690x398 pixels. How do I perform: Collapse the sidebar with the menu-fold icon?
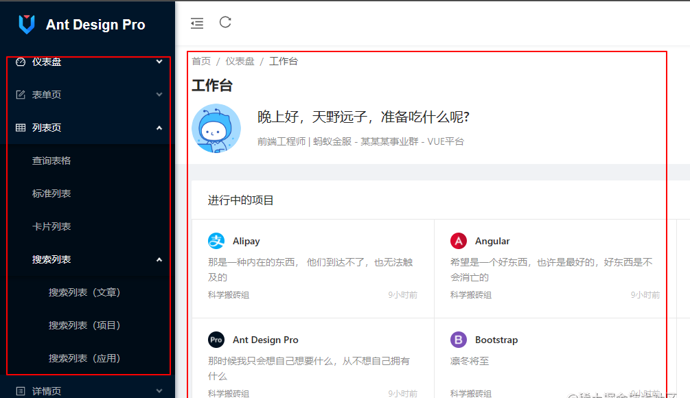pos(197,23)
